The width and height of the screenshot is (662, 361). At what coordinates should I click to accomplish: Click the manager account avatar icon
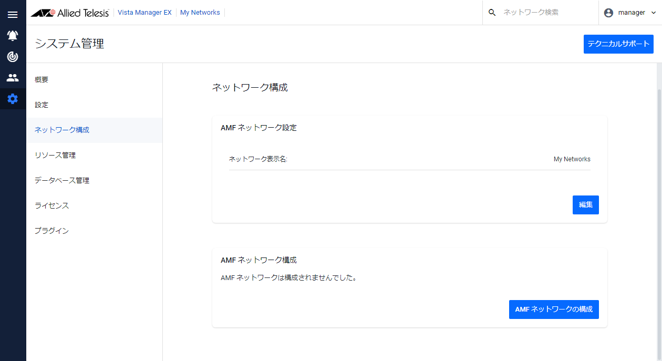[608, 12]
